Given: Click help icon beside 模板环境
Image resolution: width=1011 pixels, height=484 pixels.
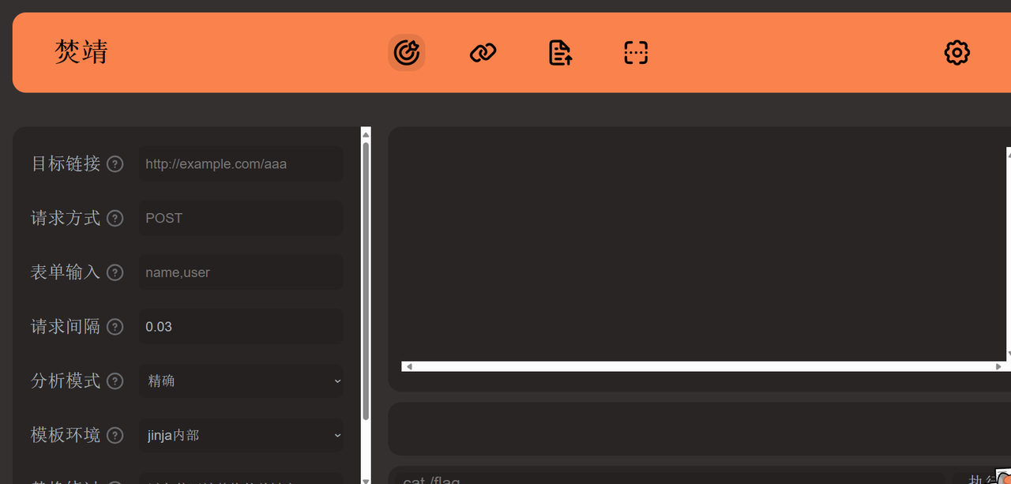Looking at the screenshot, I should click(115, 435).
